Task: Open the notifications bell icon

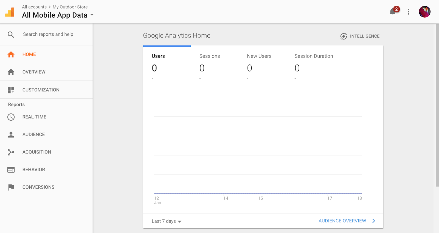Action: (x=393, y=12)
